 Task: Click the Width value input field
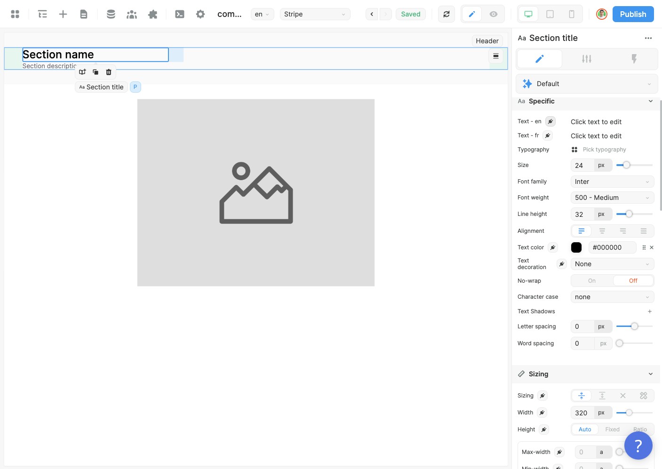[582, 413]
